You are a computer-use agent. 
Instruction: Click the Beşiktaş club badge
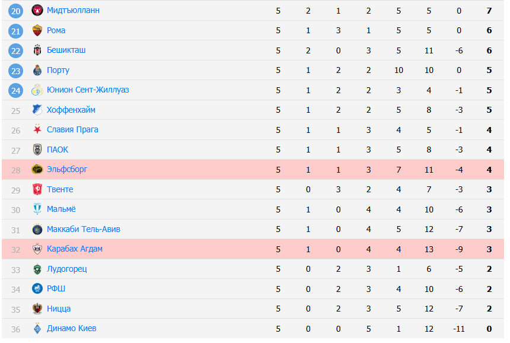pos(37,50)
